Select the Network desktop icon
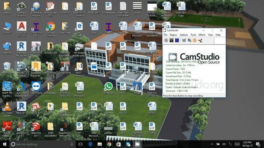The image size is (264, 148). [7, 48]
